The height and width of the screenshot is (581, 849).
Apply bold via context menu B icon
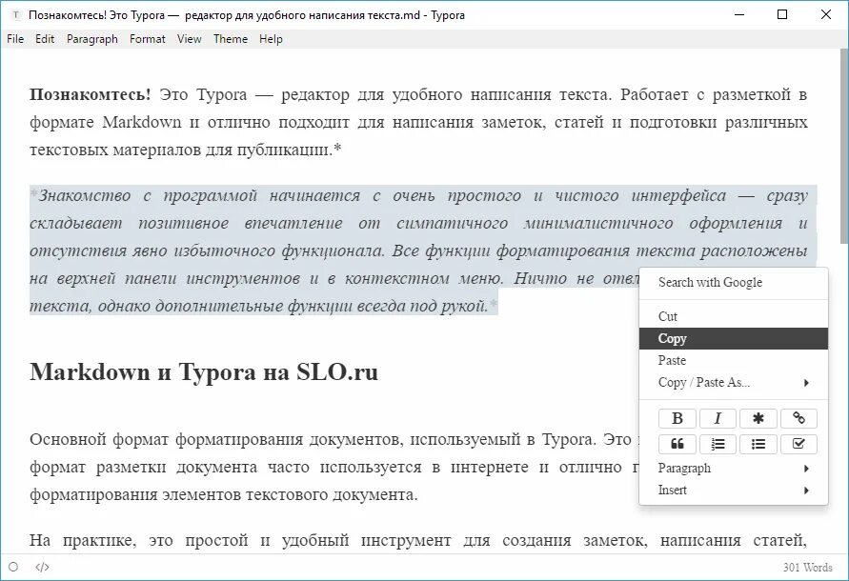point(677,418)
